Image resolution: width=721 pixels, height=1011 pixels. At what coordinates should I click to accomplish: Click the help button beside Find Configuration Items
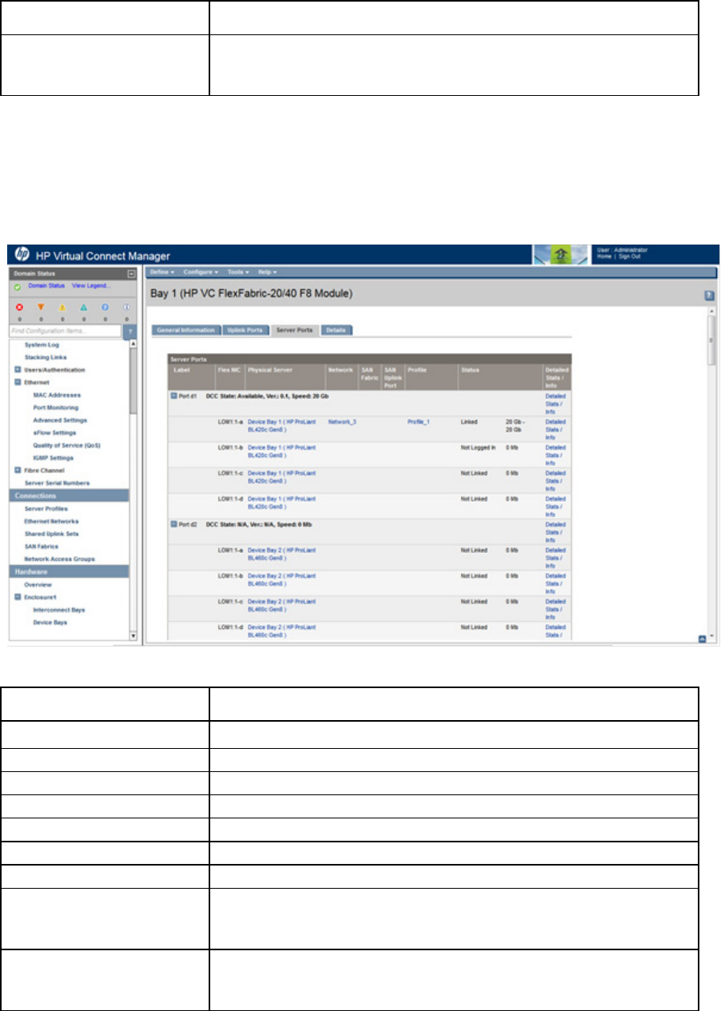click(x=130, y=331)
